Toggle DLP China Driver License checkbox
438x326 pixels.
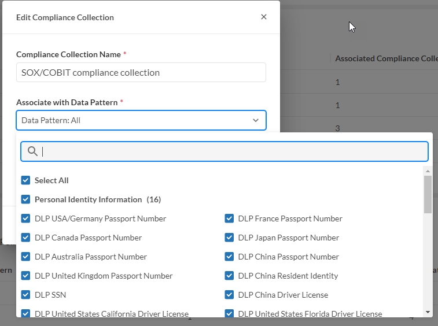[229, 295]
